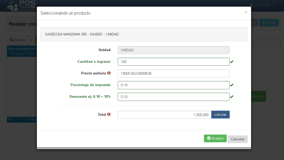Click the refresh icon in grid footer
Screen dimensions: 284x160
coord(10,119)
